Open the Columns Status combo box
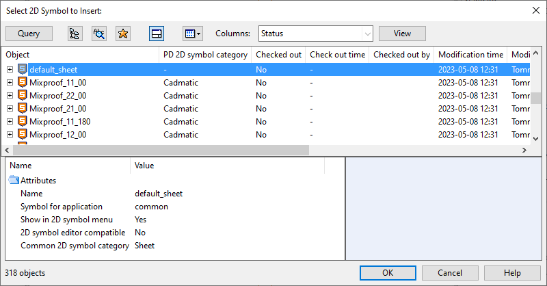Viewport: 547px width, 286px height. click(x=316, y=34)
